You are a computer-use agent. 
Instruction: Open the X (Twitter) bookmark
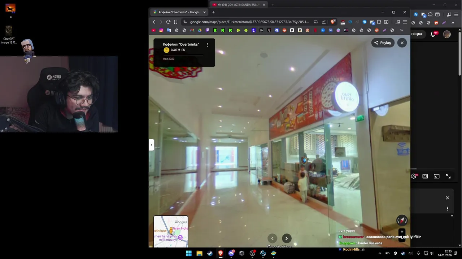click(x=269, y=30)
